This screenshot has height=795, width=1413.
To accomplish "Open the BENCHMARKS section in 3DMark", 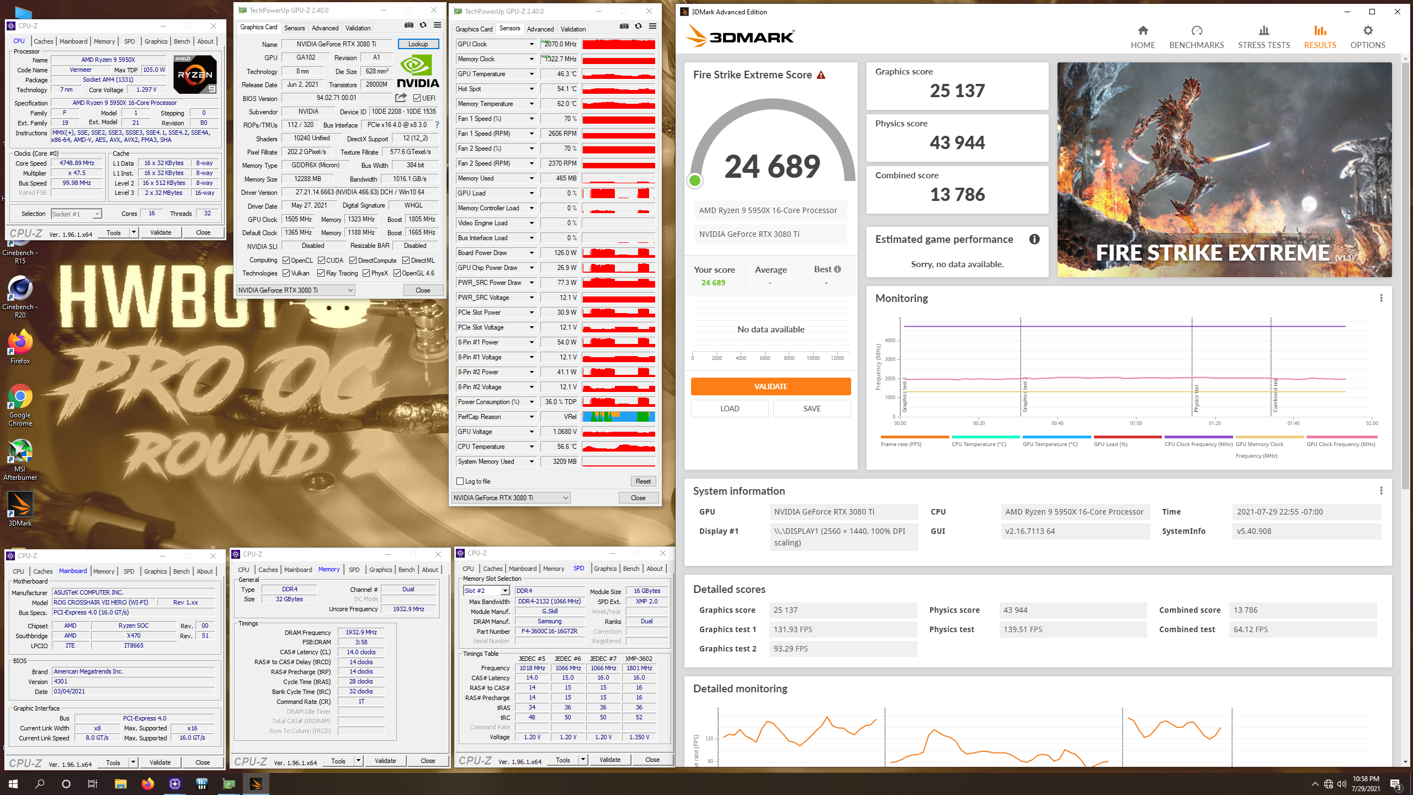I will click(x=1196, y=37).
